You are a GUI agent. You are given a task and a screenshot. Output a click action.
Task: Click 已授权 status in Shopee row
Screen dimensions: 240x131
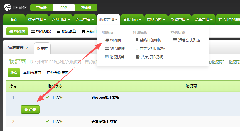coord(58,97)
